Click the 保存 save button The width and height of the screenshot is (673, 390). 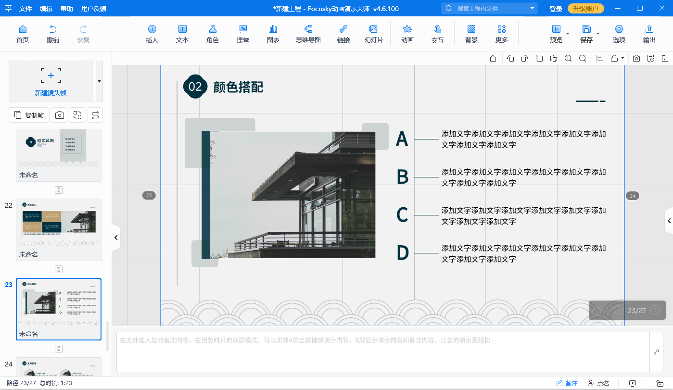[x=586, y=34]
